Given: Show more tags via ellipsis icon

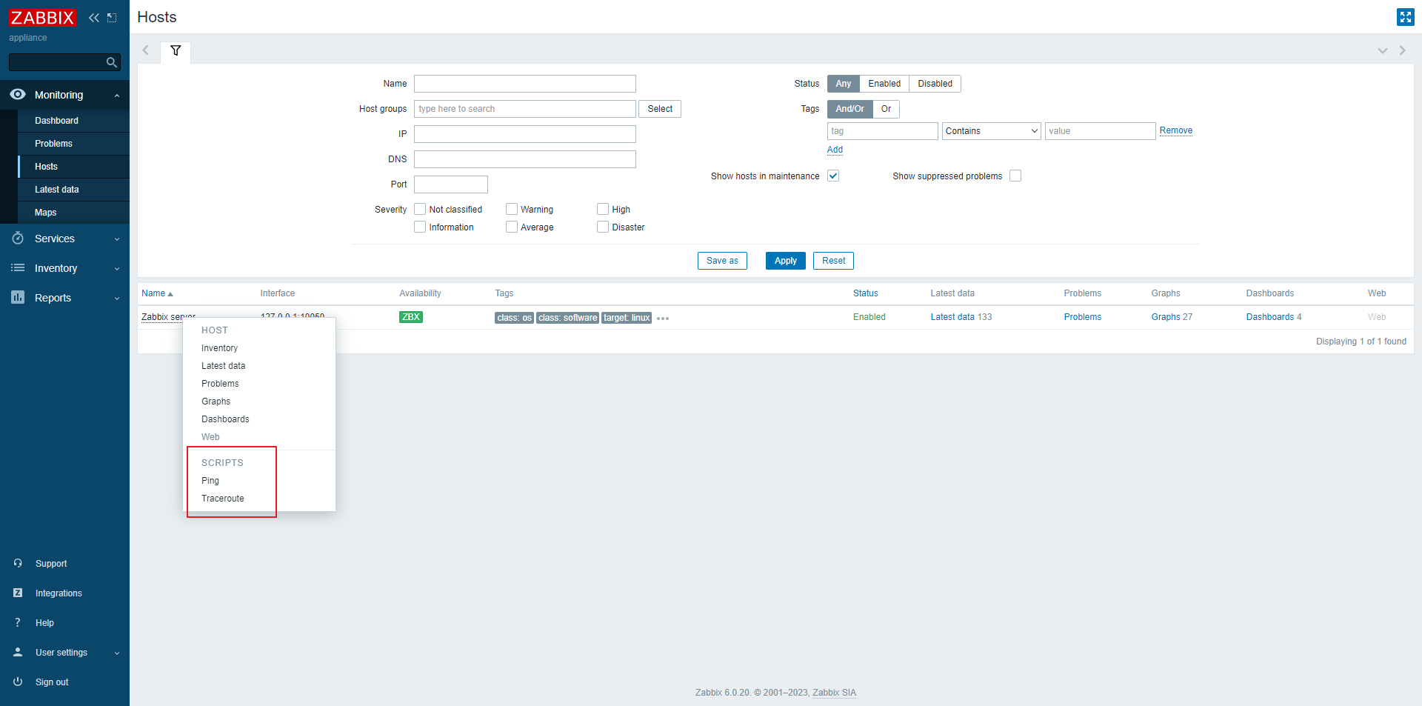Looking at the screenshot, I should pyautogui.click(x=663, y=319).
